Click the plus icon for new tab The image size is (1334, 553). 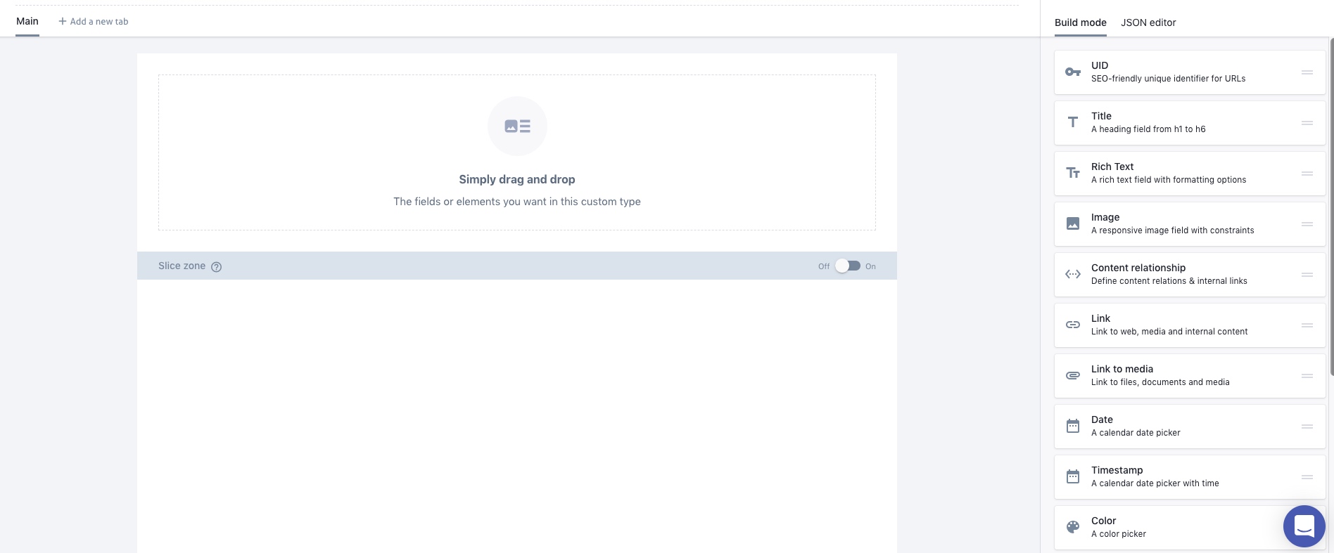[63, 21]
